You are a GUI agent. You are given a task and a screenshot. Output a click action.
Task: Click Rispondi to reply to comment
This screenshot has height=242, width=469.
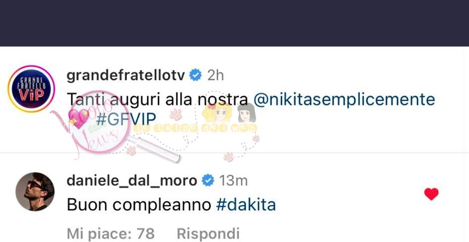tap(208, 234)
